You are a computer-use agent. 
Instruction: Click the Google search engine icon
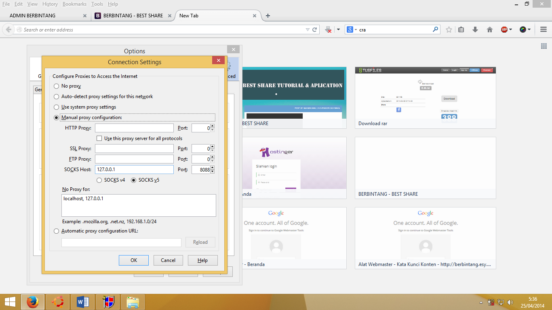350,29
